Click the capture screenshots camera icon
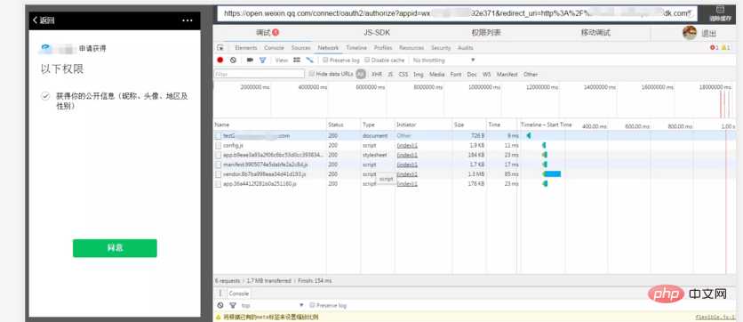Screen dimensions: 743x322 tap(250, 60)
